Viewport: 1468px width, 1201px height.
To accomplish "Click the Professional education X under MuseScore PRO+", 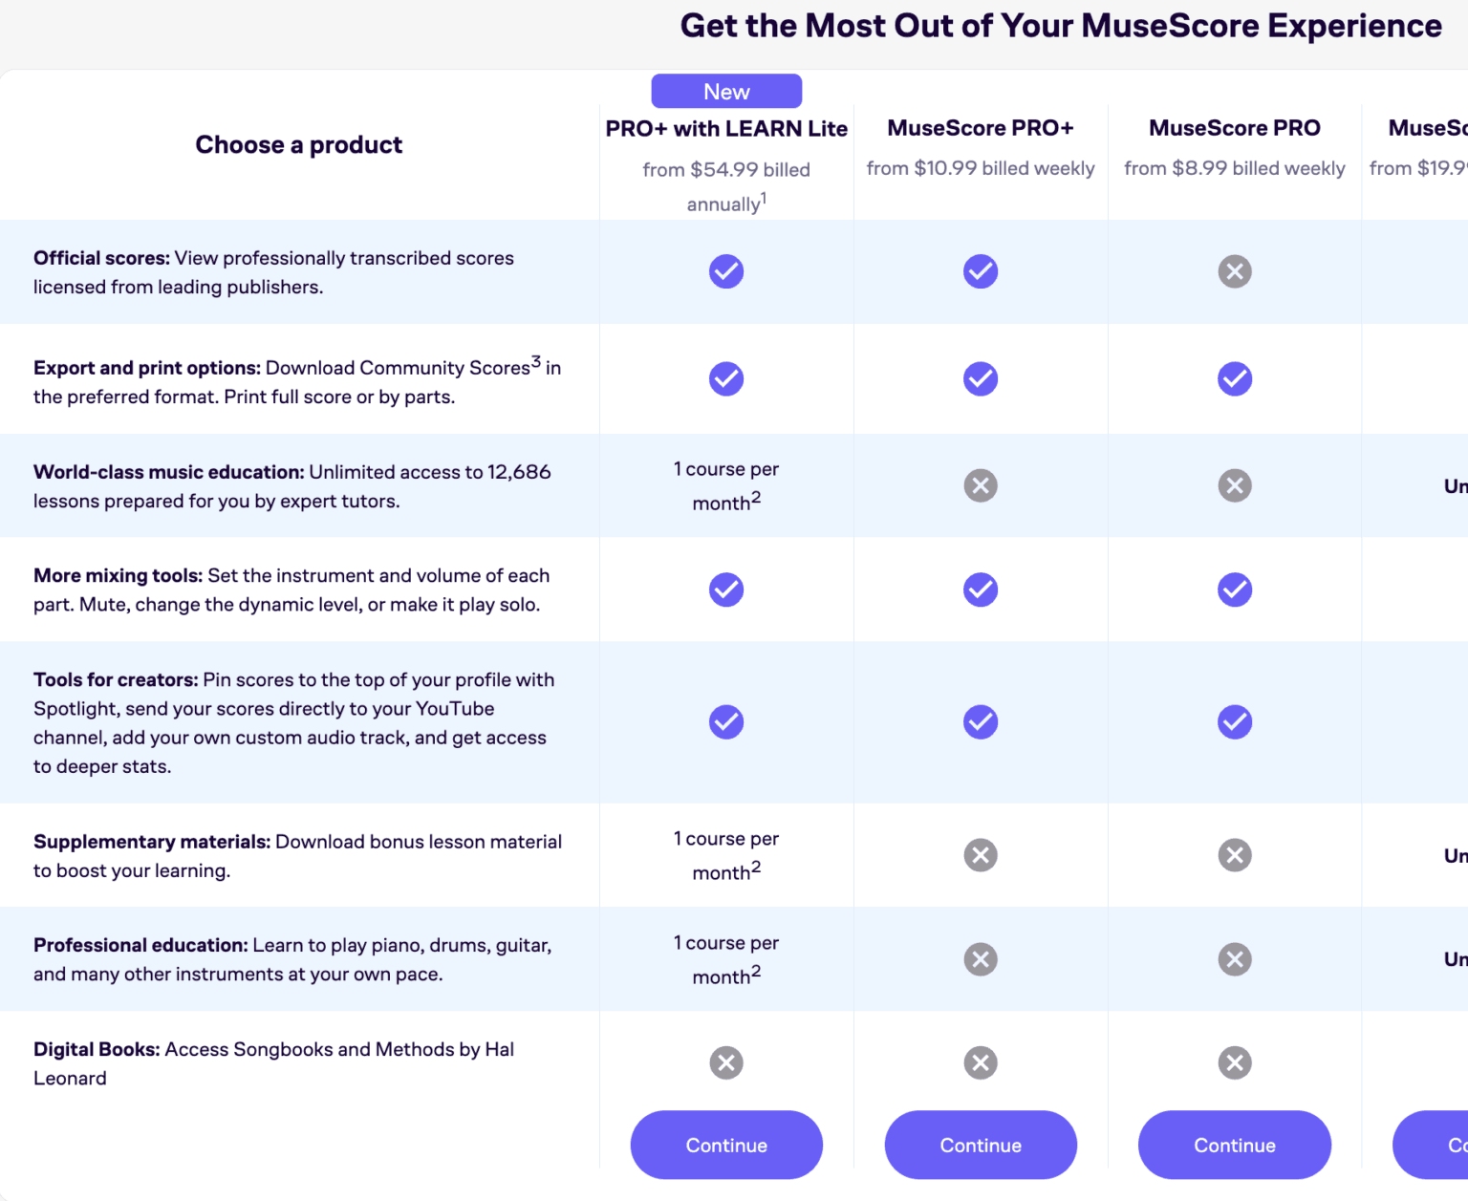I will coord(981,959).
